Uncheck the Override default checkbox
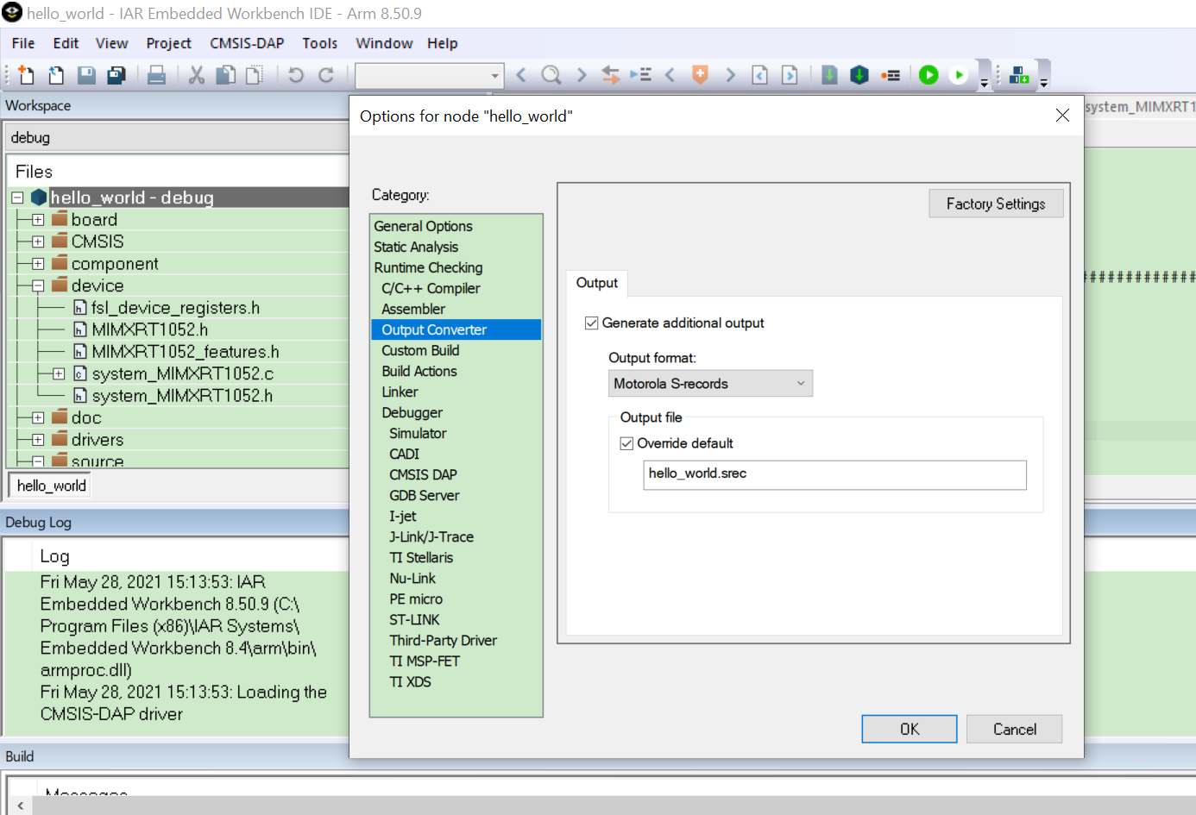 [x=626, y=443]
